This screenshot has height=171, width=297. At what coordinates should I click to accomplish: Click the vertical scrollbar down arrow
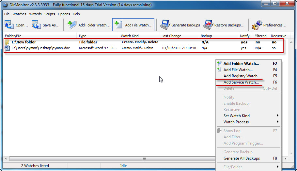click(x=291, y=153)
